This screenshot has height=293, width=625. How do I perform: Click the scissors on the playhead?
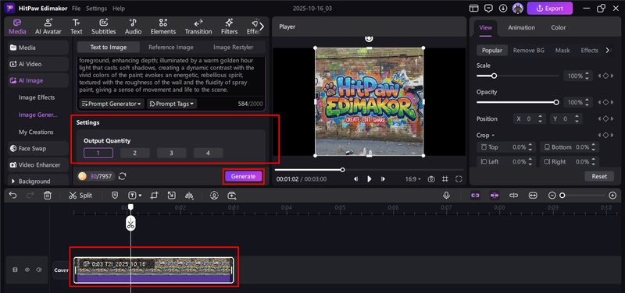130,224
